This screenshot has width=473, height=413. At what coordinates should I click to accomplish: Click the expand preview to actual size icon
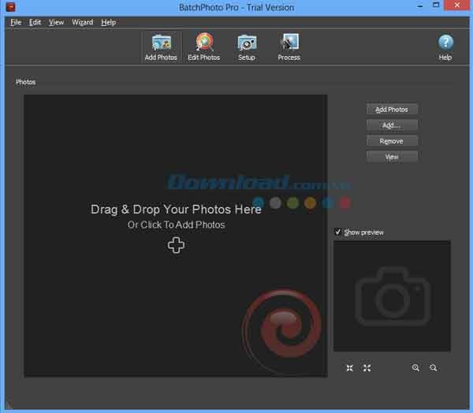coord(367,368)
